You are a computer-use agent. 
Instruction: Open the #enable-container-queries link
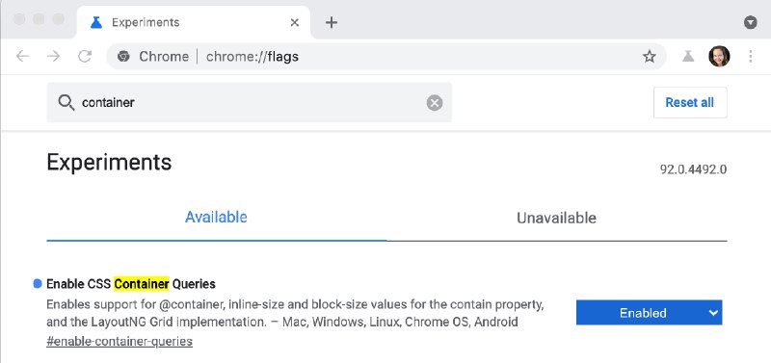120,341
